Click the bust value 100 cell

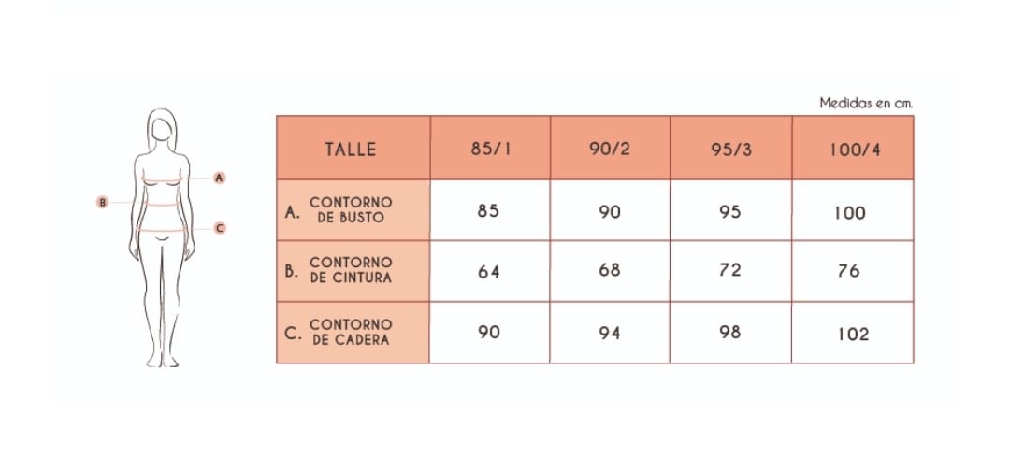point(853,210)
